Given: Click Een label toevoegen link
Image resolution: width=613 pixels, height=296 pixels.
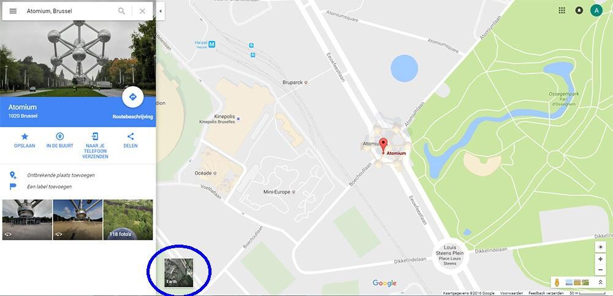Looking at the screenshot, I should coord(49,187).
